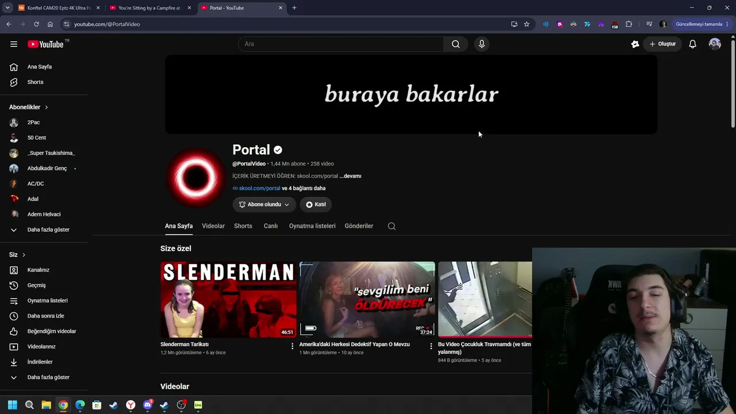
Task: Open the YouTube account avatar menu
Action: 715,44
